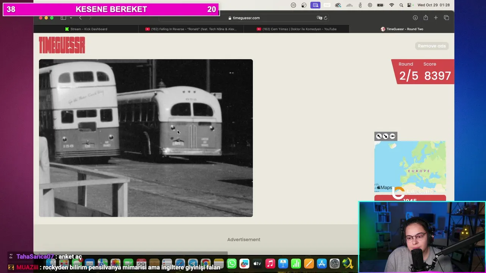Screen dimensions: 486x273
Task: Open WhatsApp from the Dock
Action: [232, 264]
